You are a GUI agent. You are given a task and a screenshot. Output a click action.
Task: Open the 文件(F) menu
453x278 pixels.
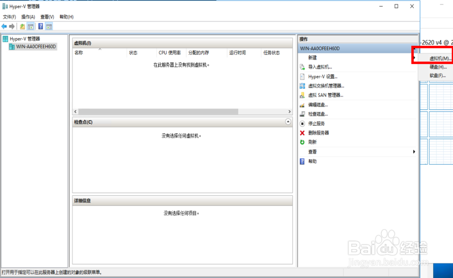9,17
